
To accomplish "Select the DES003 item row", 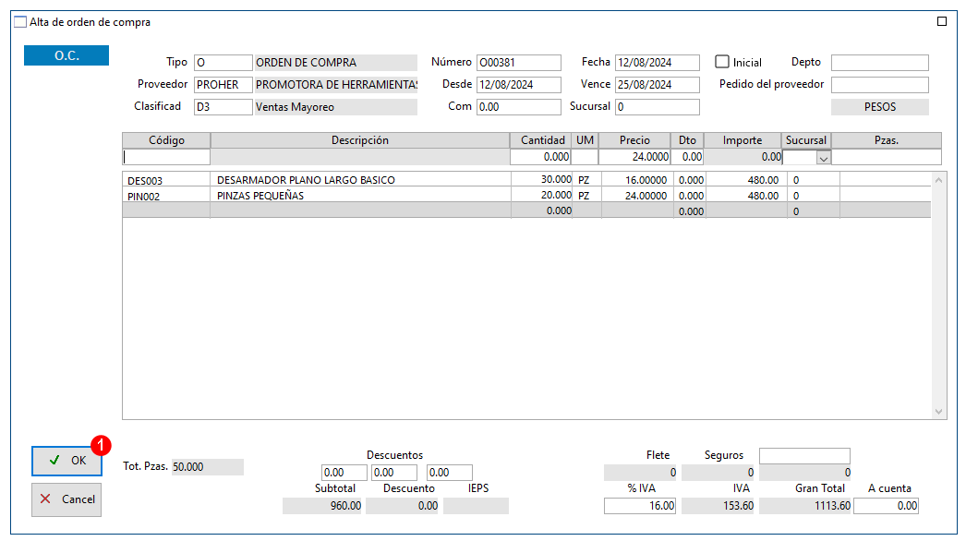I will point(526,180).
